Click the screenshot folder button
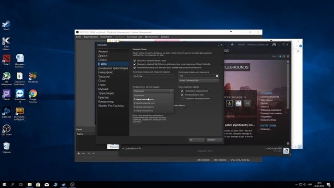The height and width of the screenshot is (188, 334). click(x=198, y=80)
